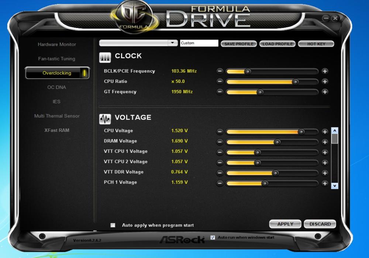Screen dimensions: 369x258
Task: Open the HOT KEY settings button
Action: coord(316,44)
